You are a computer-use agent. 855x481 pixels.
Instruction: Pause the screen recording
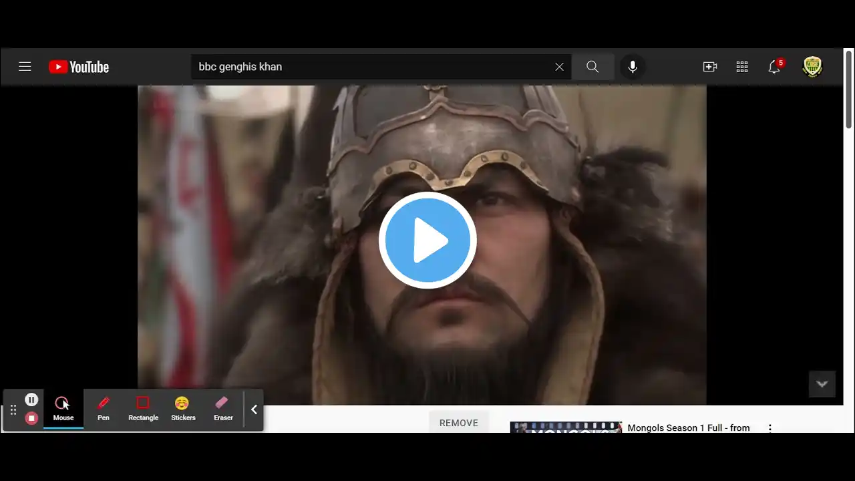(31, 399)
